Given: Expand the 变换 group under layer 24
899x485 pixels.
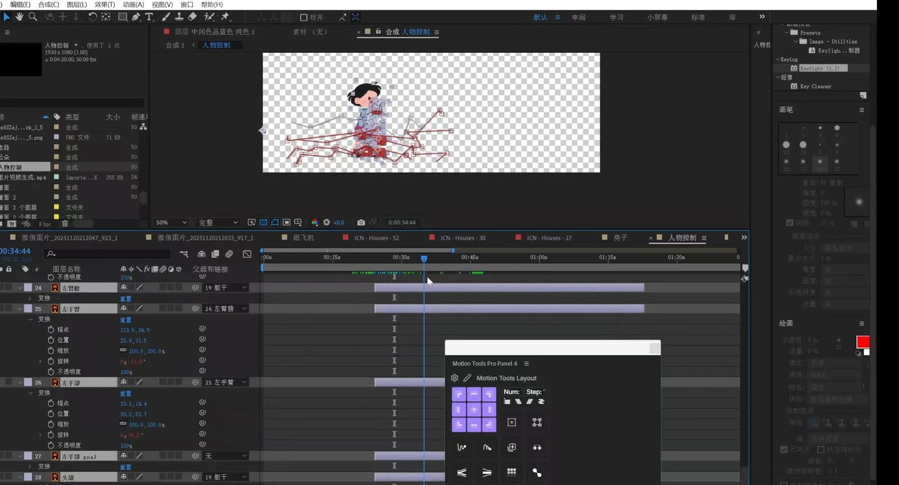Looking at the screenshot, I should [x=30, y=298].
